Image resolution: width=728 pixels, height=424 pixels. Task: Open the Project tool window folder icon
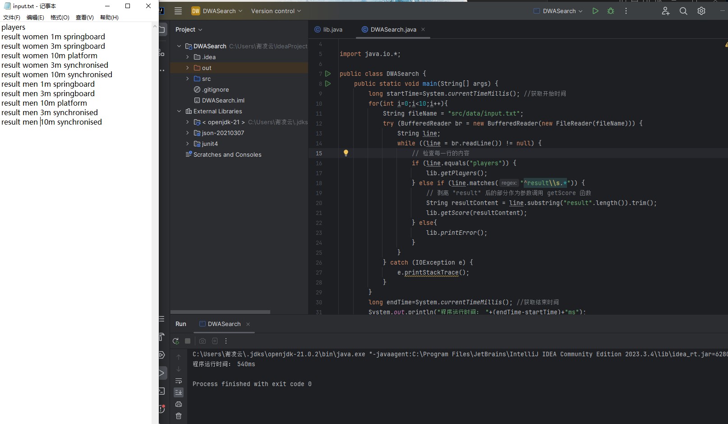tap(162, 29)
